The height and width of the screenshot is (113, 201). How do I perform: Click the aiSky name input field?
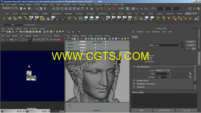167,45
